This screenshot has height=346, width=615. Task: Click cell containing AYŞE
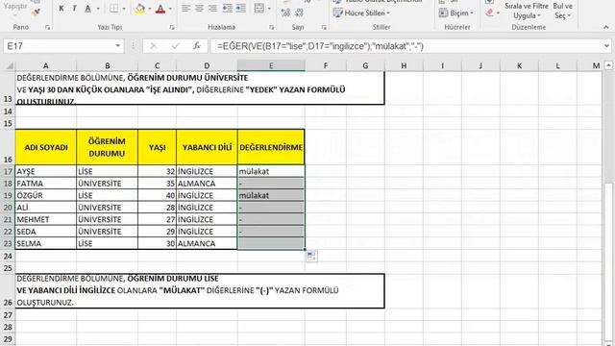(45, 171)
